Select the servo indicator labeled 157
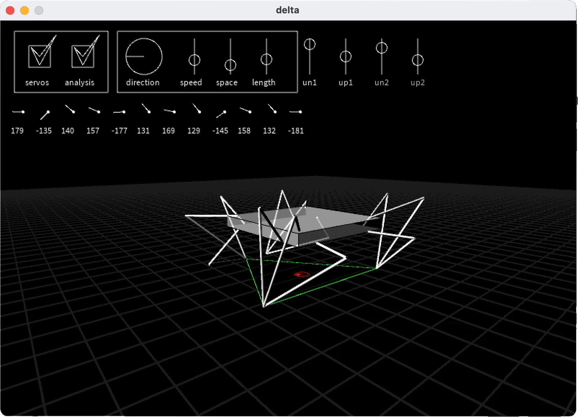 pyautogui.click(x=94, y=110)
